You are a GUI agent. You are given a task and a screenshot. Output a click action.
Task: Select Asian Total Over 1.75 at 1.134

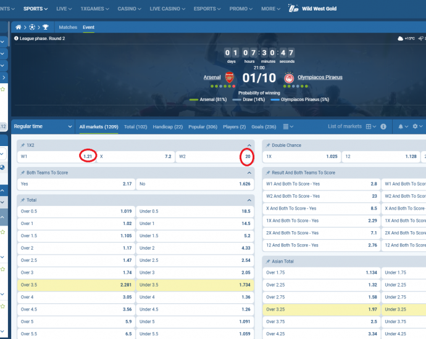point(322,272)
